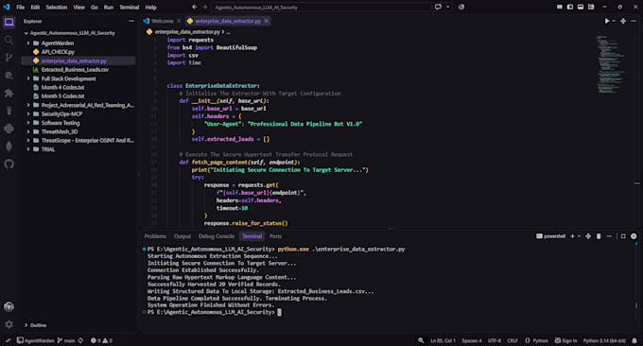Run the Python file with play button
The height and width of the screenshot is (346, 643).
[x=607, y=21]
